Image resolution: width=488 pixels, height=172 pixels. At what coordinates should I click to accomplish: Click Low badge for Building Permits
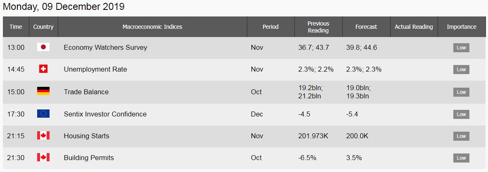461,158
